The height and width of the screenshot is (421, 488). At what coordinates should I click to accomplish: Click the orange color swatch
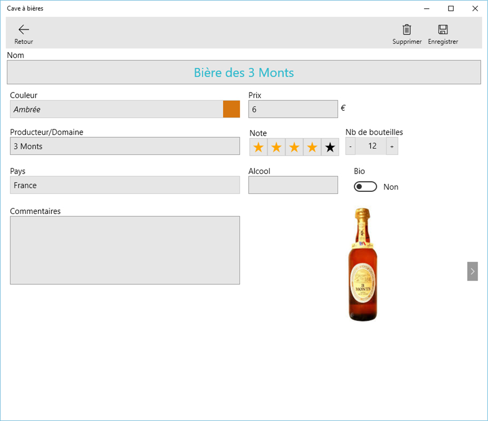click(x=232, y=109)
